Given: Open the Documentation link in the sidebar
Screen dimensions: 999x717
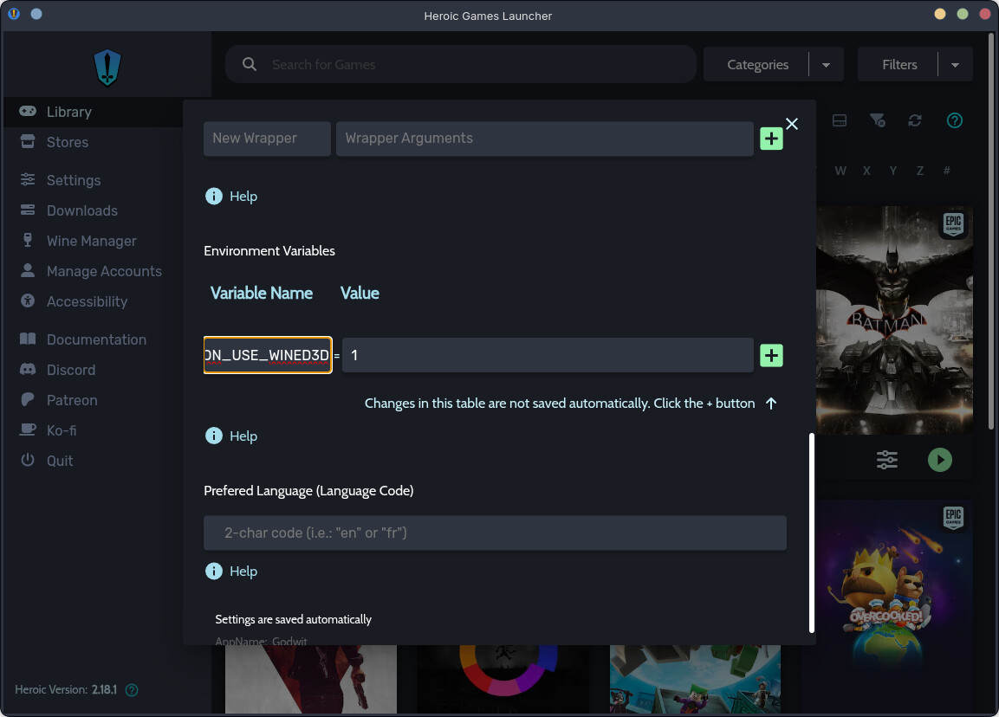Looking at the screenshot, I should [x=95, y=339].
